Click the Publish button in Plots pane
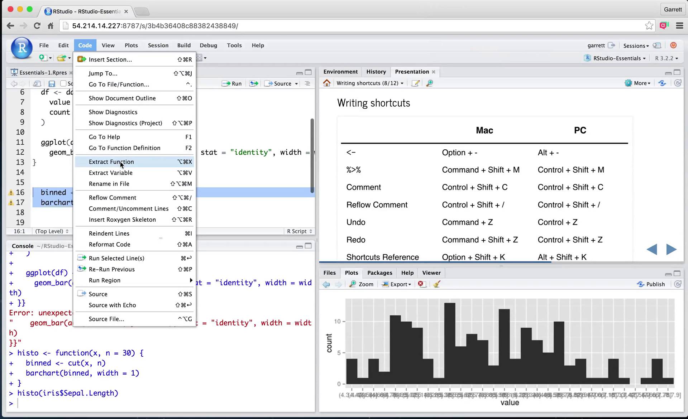This screenshot has width=688, height=419. (x=651, y=284)
